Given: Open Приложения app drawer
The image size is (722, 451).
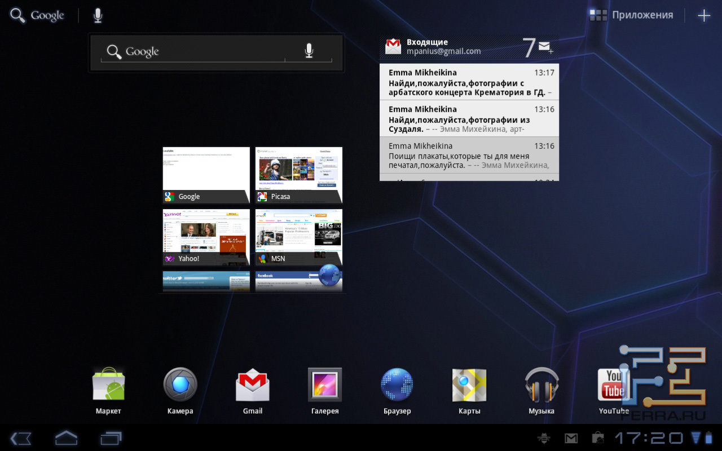Looking at the screenshot, I should coord(632,15).
